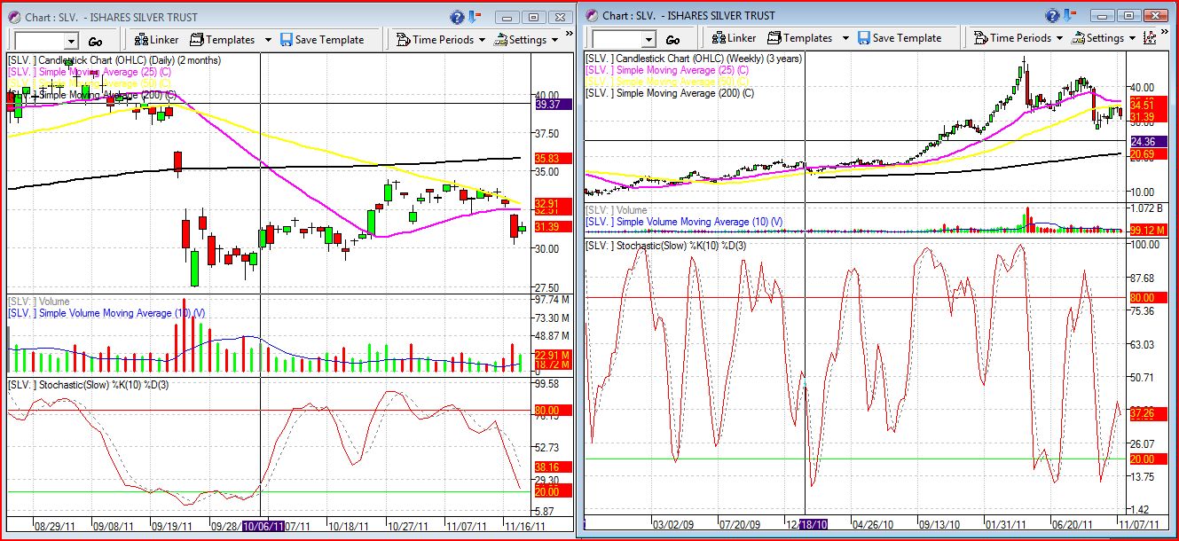Click the purple app icon in the Weekly chart title bar
This screenshot has width=1179, height=541.
point(592,15)
